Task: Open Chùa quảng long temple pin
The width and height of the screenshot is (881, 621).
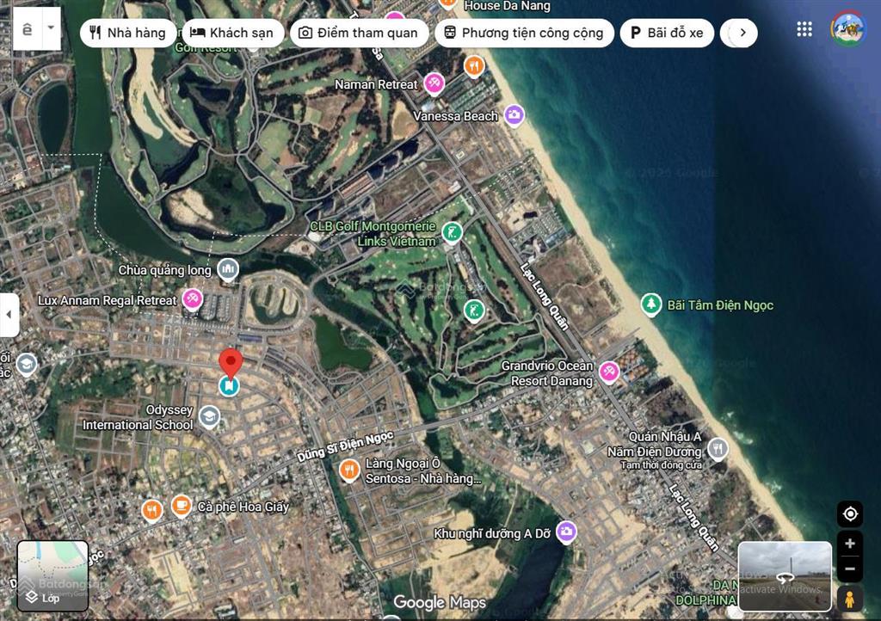Action: [227, 270]
